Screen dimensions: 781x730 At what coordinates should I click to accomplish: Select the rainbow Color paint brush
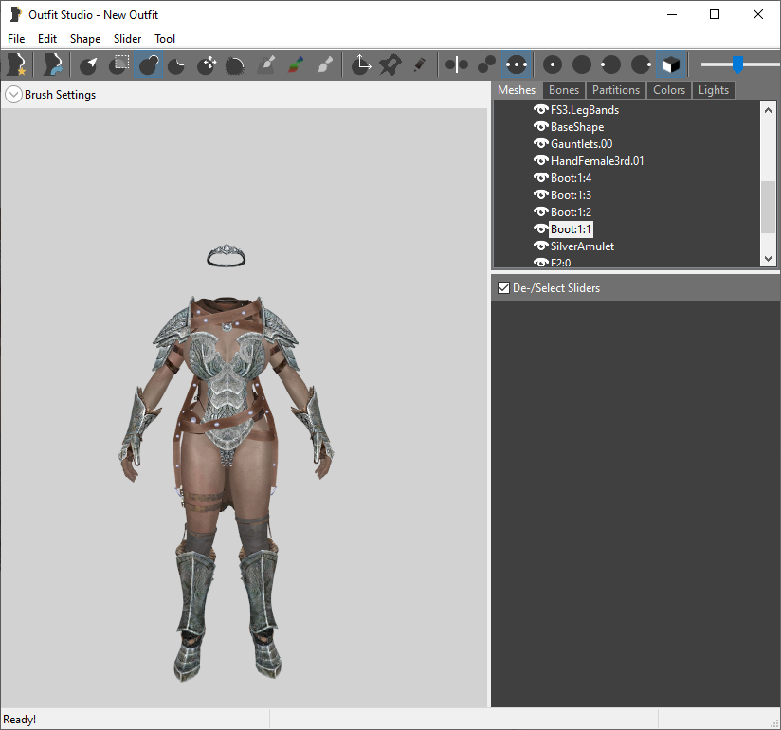296,64
